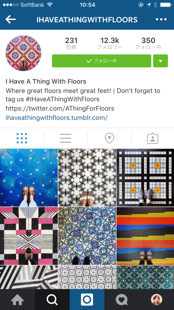The image size is (174, 310).
Task: Open the three-dots options menu
Action: 161,19
